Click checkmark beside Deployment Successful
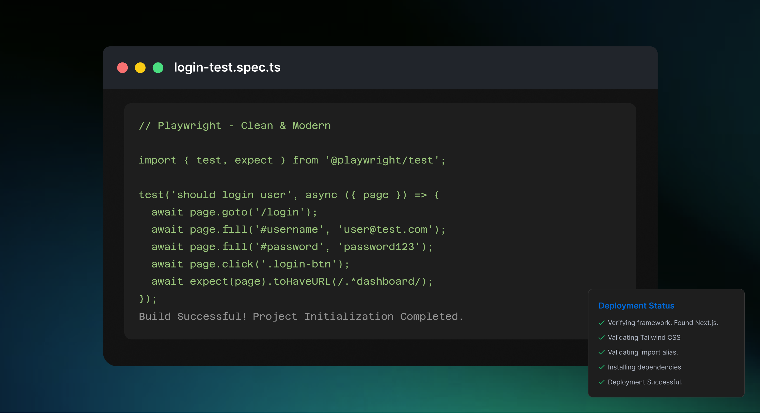 point(601,382)
